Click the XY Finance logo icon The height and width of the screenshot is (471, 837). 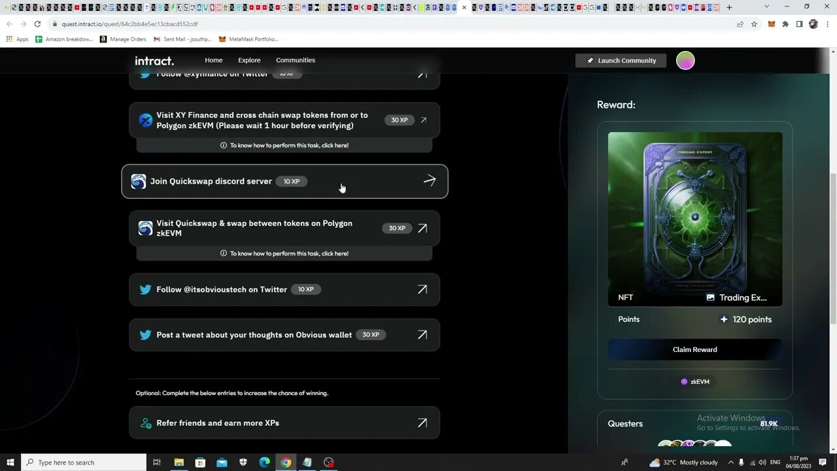[x=145, y=120]
